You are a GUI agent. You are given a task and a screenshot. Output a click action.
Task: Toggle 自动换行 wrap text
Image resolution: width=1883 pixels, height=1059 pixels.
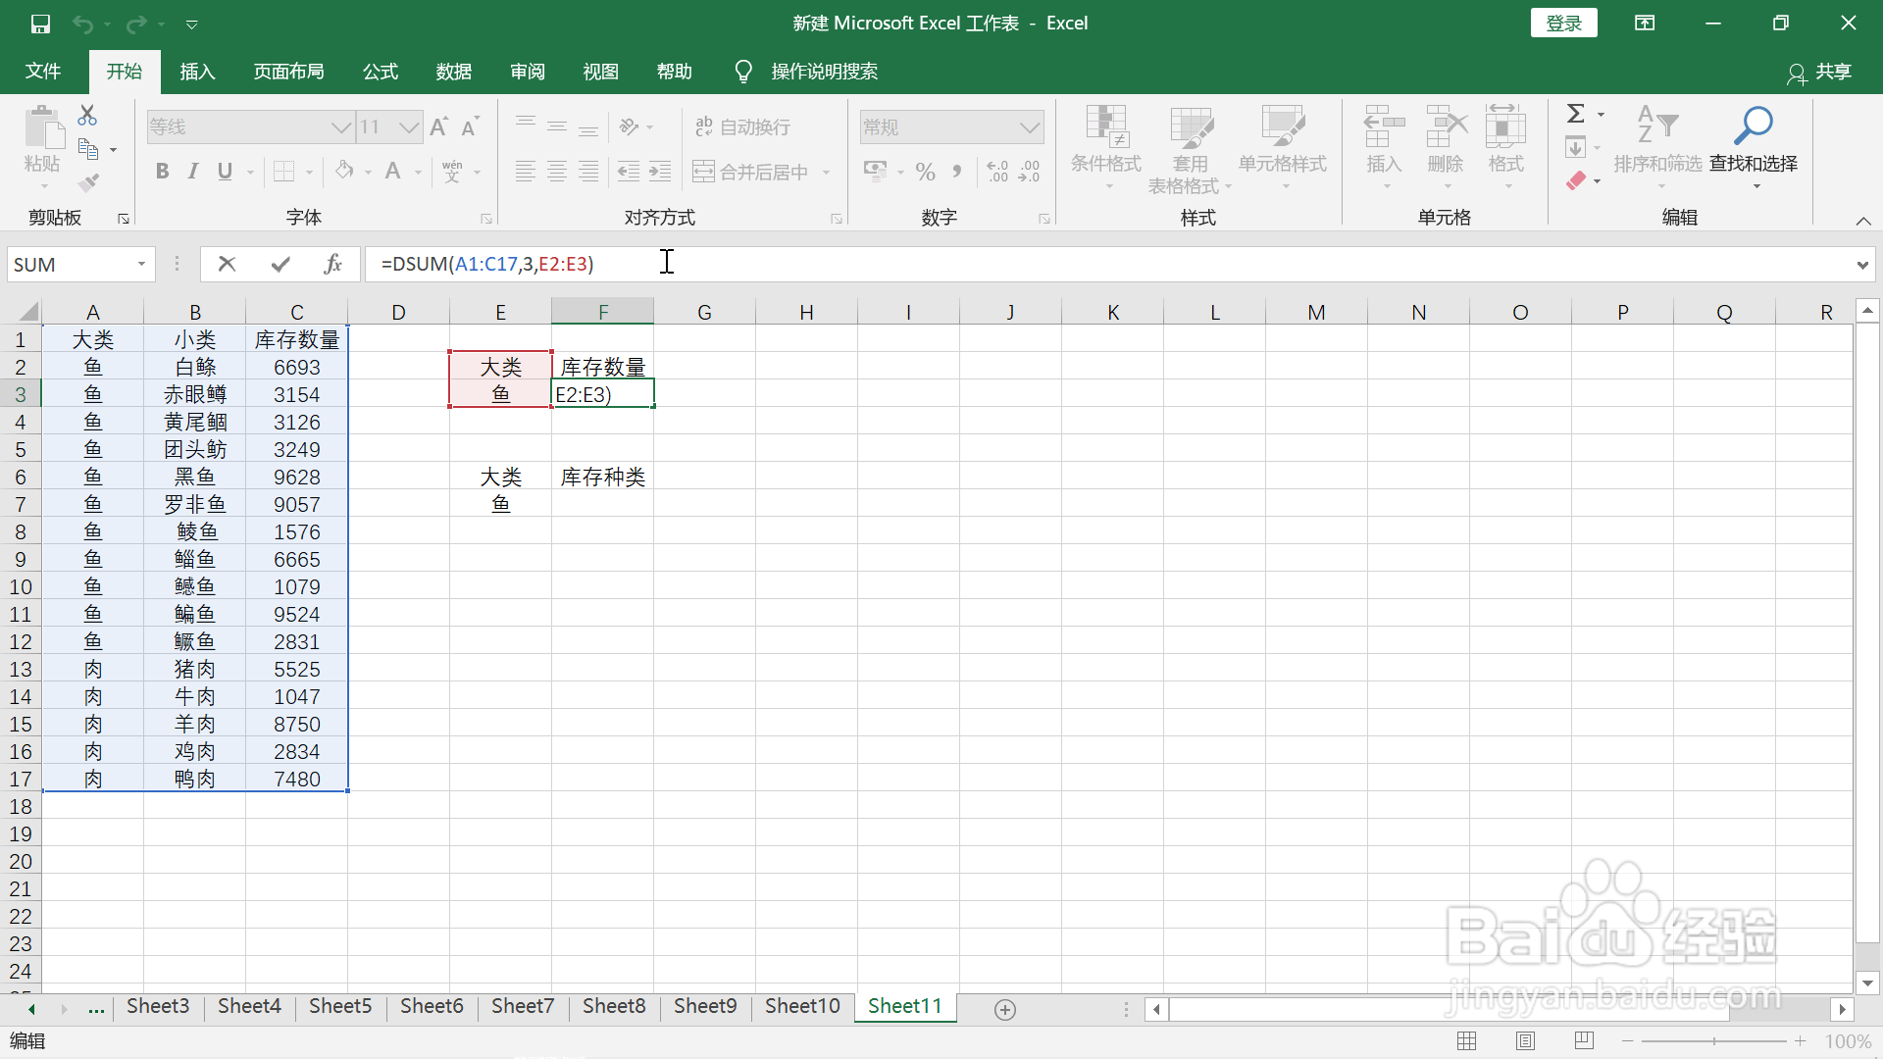(742, 126)
